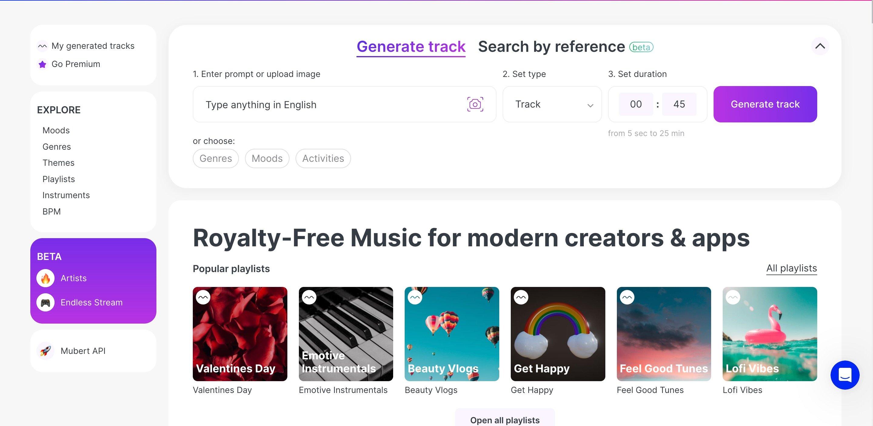This screenshot has height=426, width=873.
Task: Open Instruments in the Explore menu
Action: 66,195
